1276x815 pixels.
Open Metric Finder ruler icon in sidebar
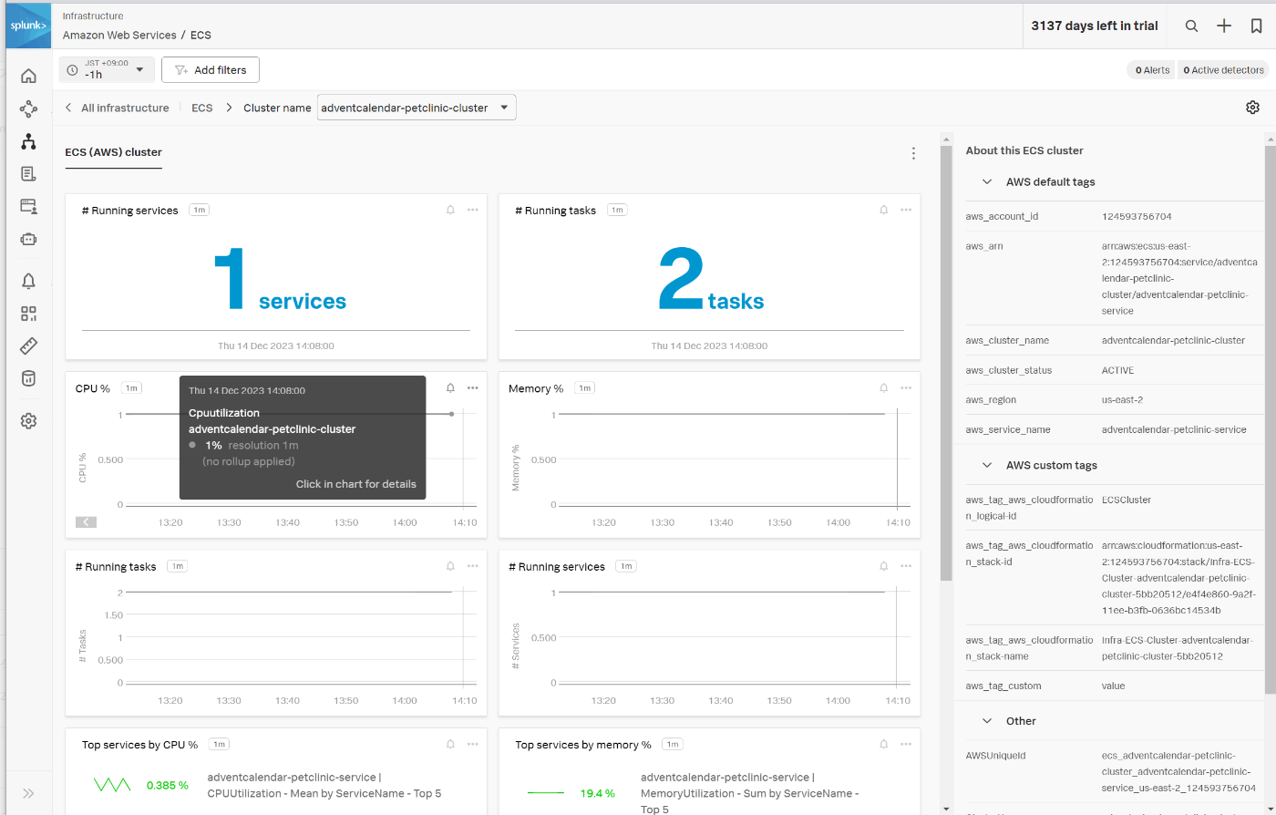[28, 346]
